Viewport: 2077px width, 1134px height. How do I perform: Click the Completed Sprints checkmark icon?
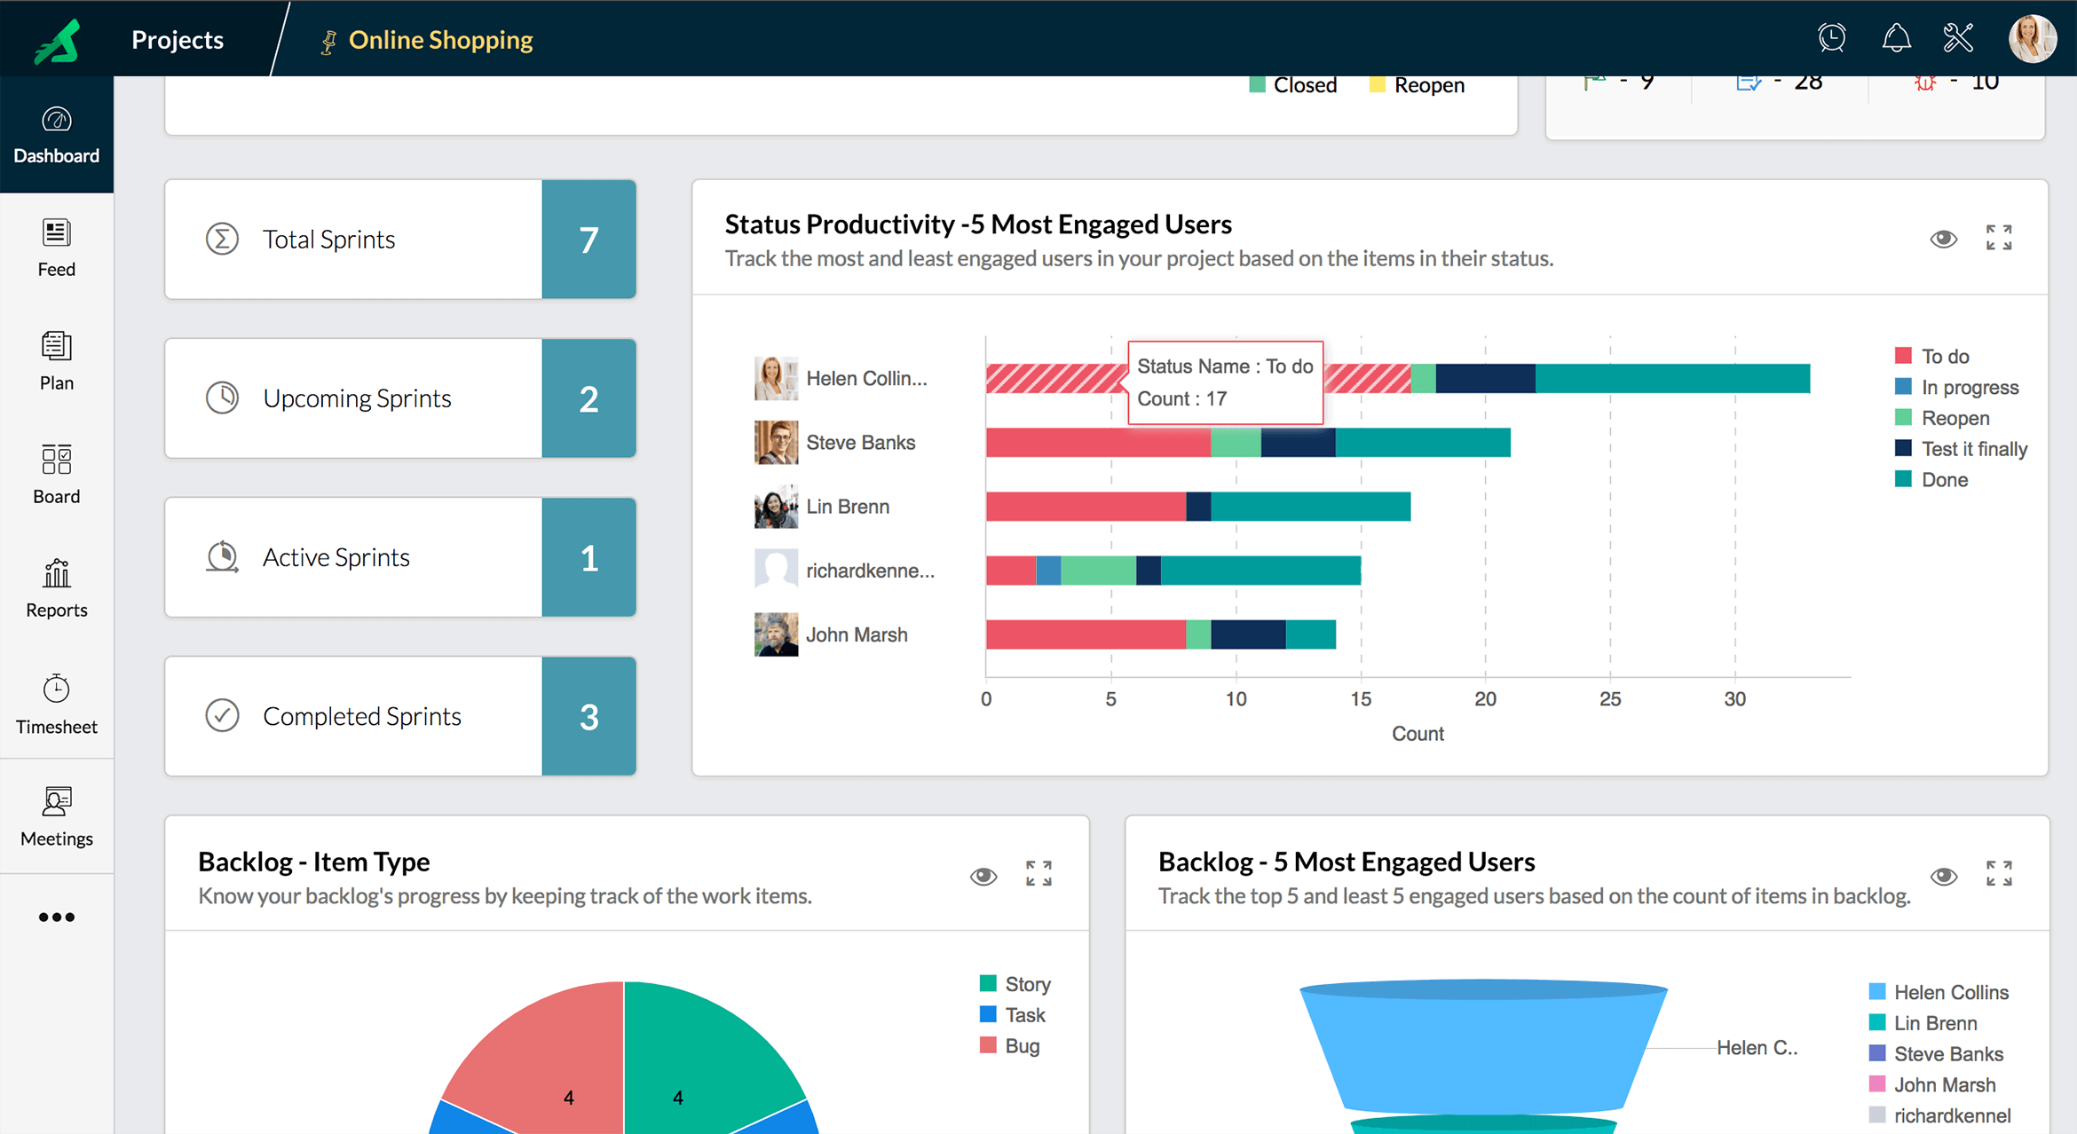pos(222,715)
